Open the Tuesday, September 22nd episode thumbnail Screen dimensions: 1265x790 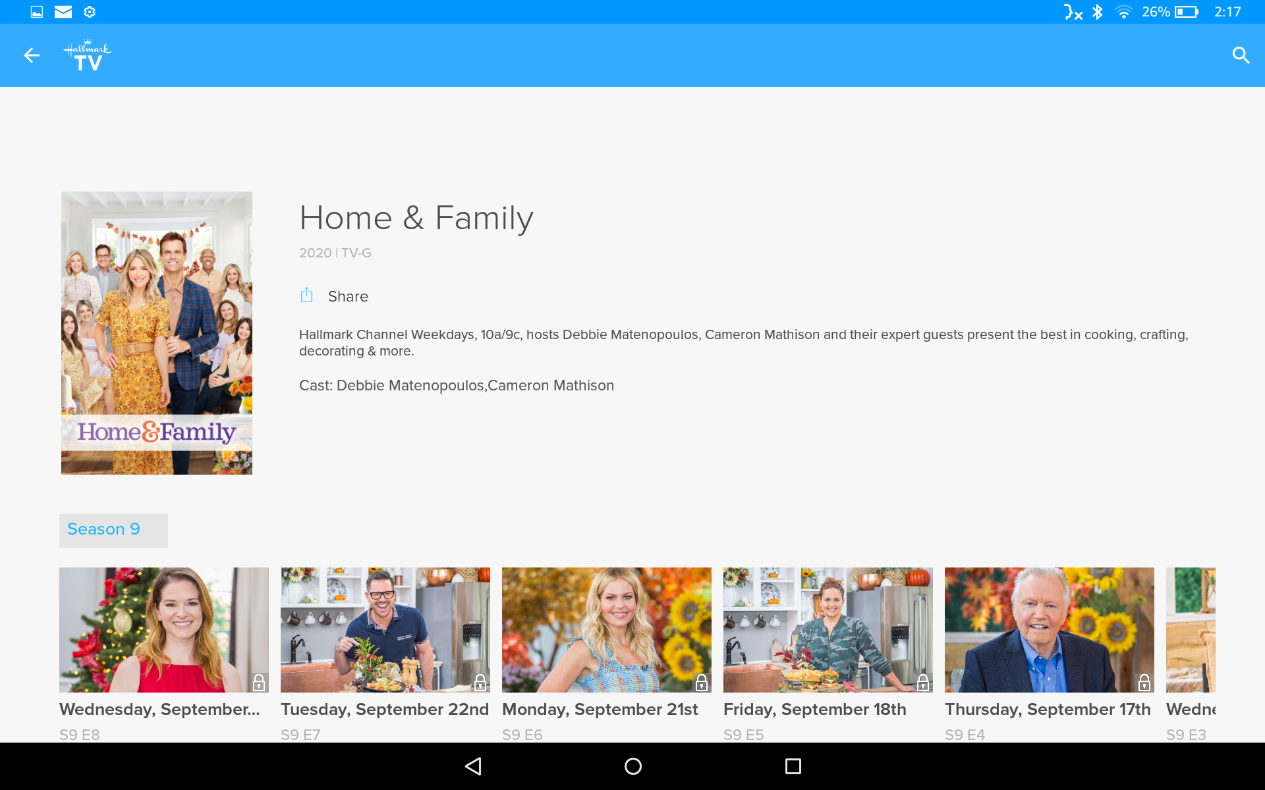385,629
